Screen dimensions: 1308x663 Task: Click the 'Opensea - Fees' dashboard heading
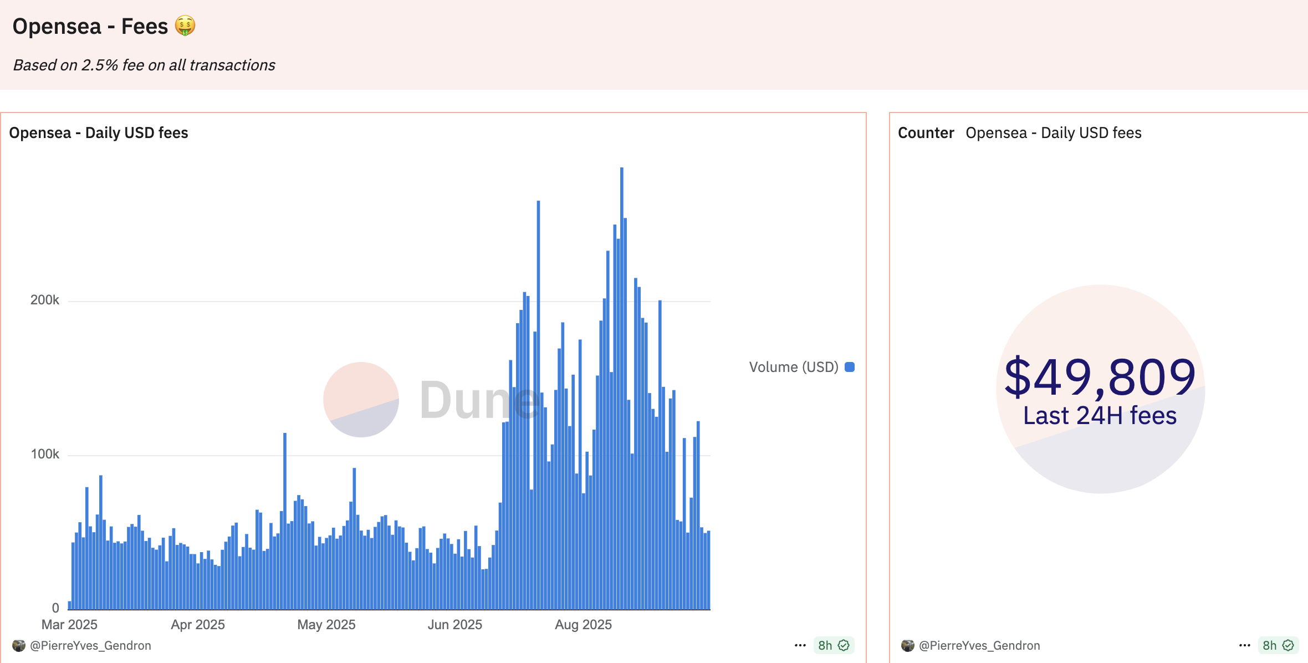90,27
